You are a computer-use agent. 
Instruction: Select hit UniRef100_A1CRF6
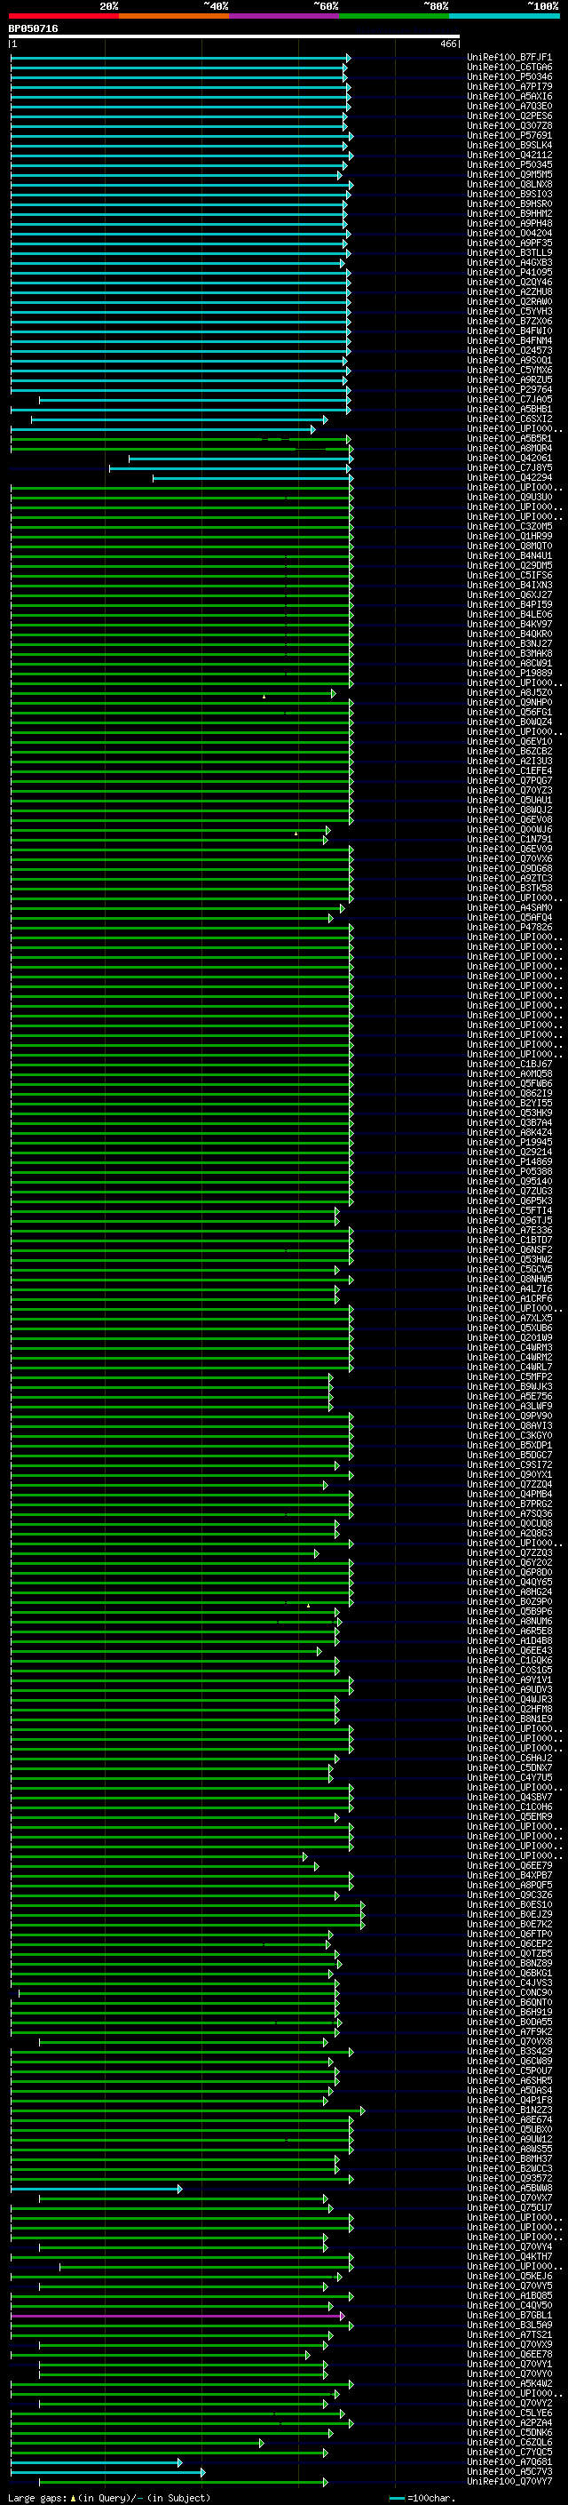[509, 1299]
